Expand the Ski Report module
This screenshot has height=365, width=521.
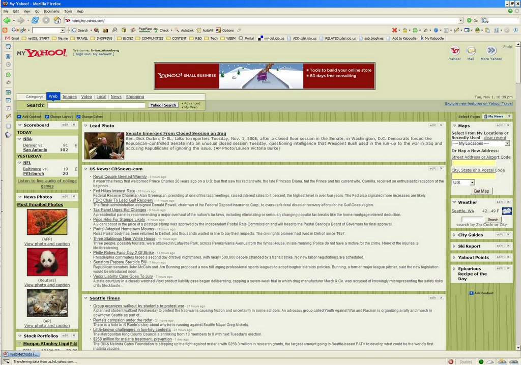[x=454, y=246]
